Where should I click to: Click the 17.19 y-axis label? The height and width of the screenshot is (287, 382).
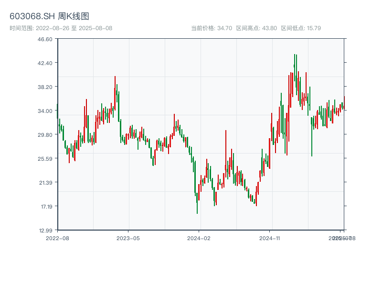point(46,207)
